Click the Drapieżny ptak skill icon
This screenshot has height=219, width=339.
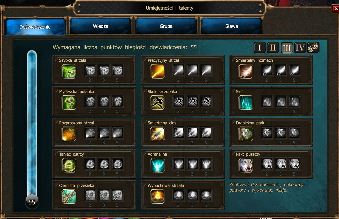(x=246, y=134)
